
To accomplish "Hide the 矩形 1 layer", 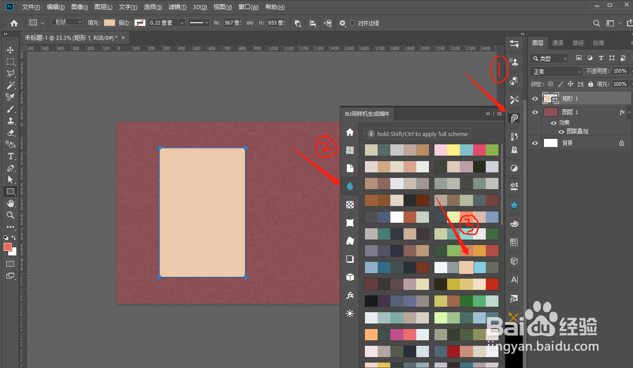I will click(x=535, y=98).
